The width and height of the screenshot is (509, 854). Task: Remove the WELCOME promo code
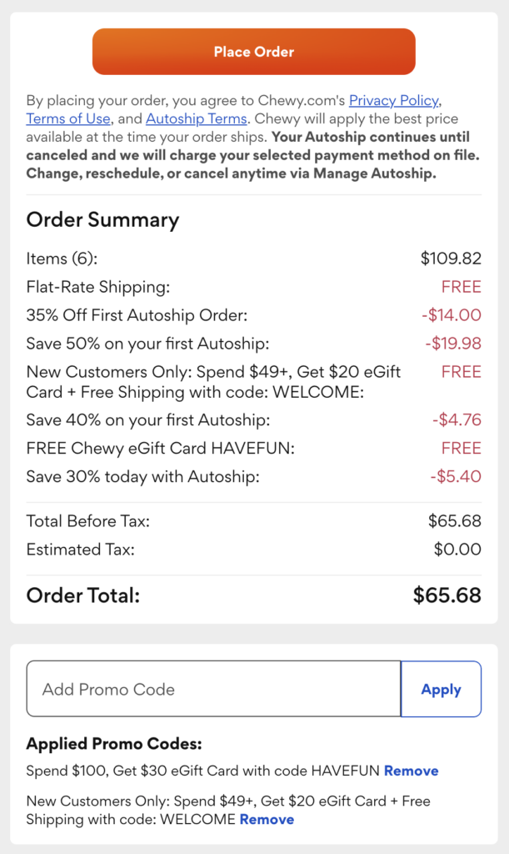pos(267,819)
